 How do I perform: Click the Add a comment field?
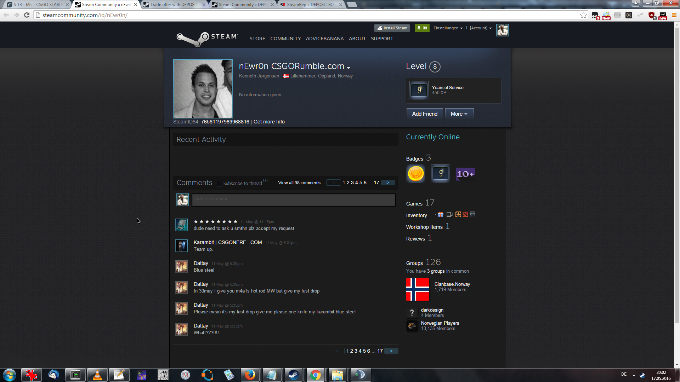pyautogui.click(x=293, y=200)
